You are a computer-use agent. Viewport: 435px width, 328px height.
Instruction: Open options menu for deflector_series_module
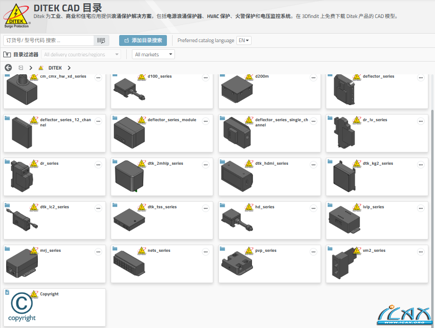[x=206, y=121]
